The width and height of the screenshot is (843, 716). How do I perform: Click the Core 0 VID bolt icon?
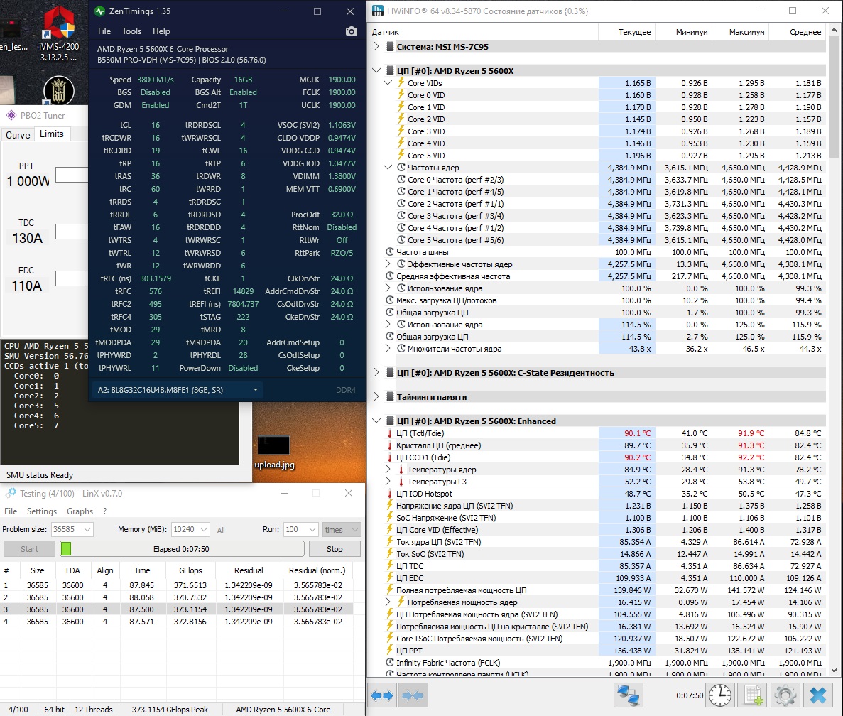pyautogui.click(x=401, y=94)
